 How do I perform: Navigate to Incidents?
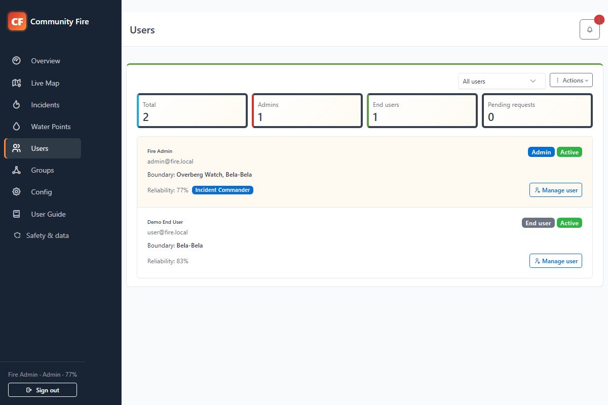point(43,105)
